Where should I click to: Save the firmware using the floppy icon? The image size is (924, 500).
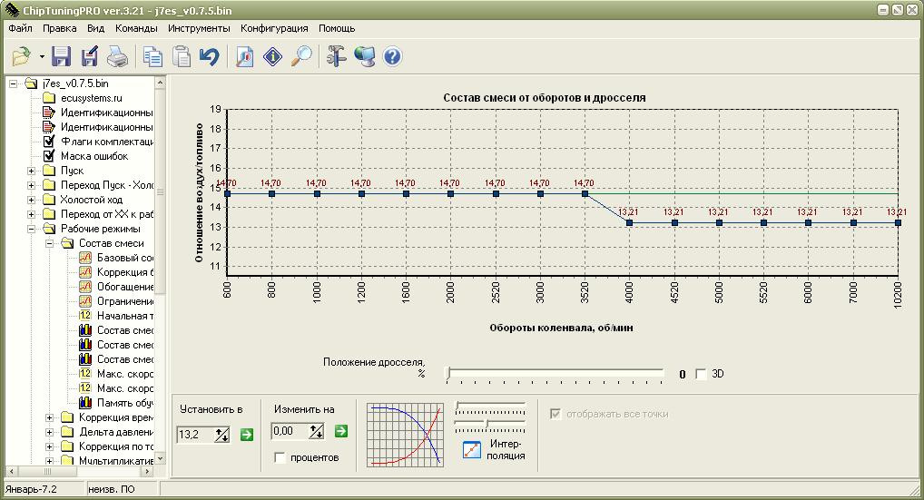[62, 56]
